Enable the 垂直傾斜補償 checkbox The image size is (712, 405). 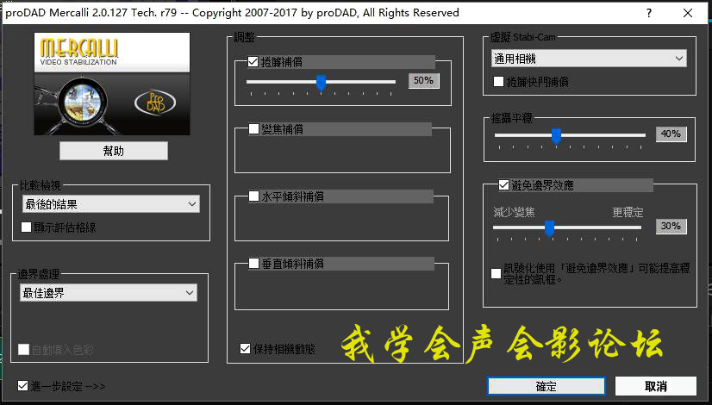pos(253,264)
